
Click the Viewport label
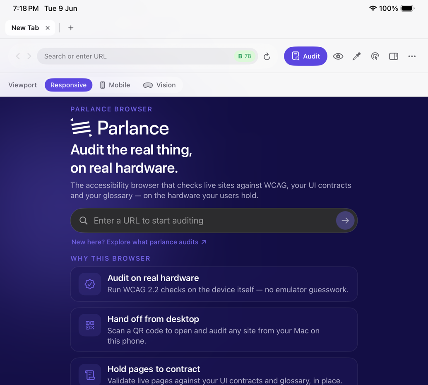coord(23,85)
